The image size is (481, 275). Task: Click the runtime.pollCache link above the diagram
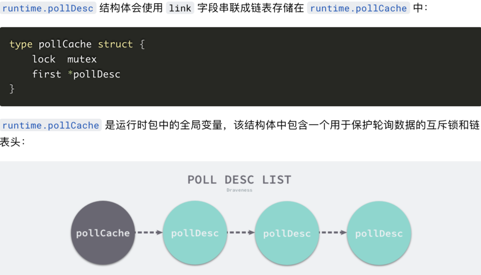tap(51, 125)
